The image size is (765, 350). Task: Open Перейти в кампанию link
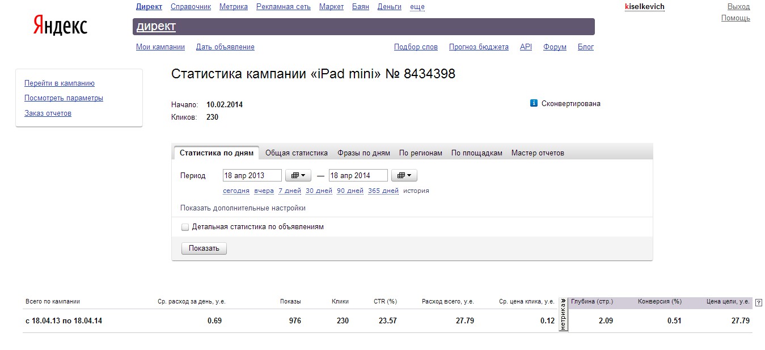click(x=60, y=83)
